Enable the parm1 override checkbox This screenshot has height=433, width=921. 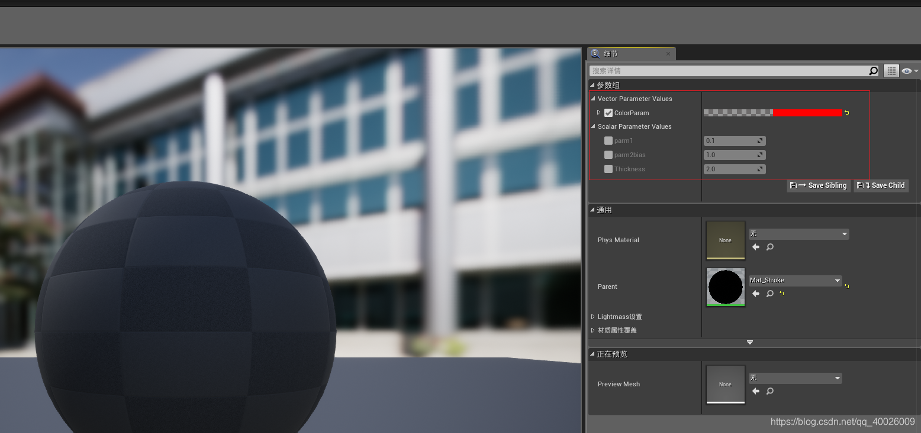click(608, 141)
